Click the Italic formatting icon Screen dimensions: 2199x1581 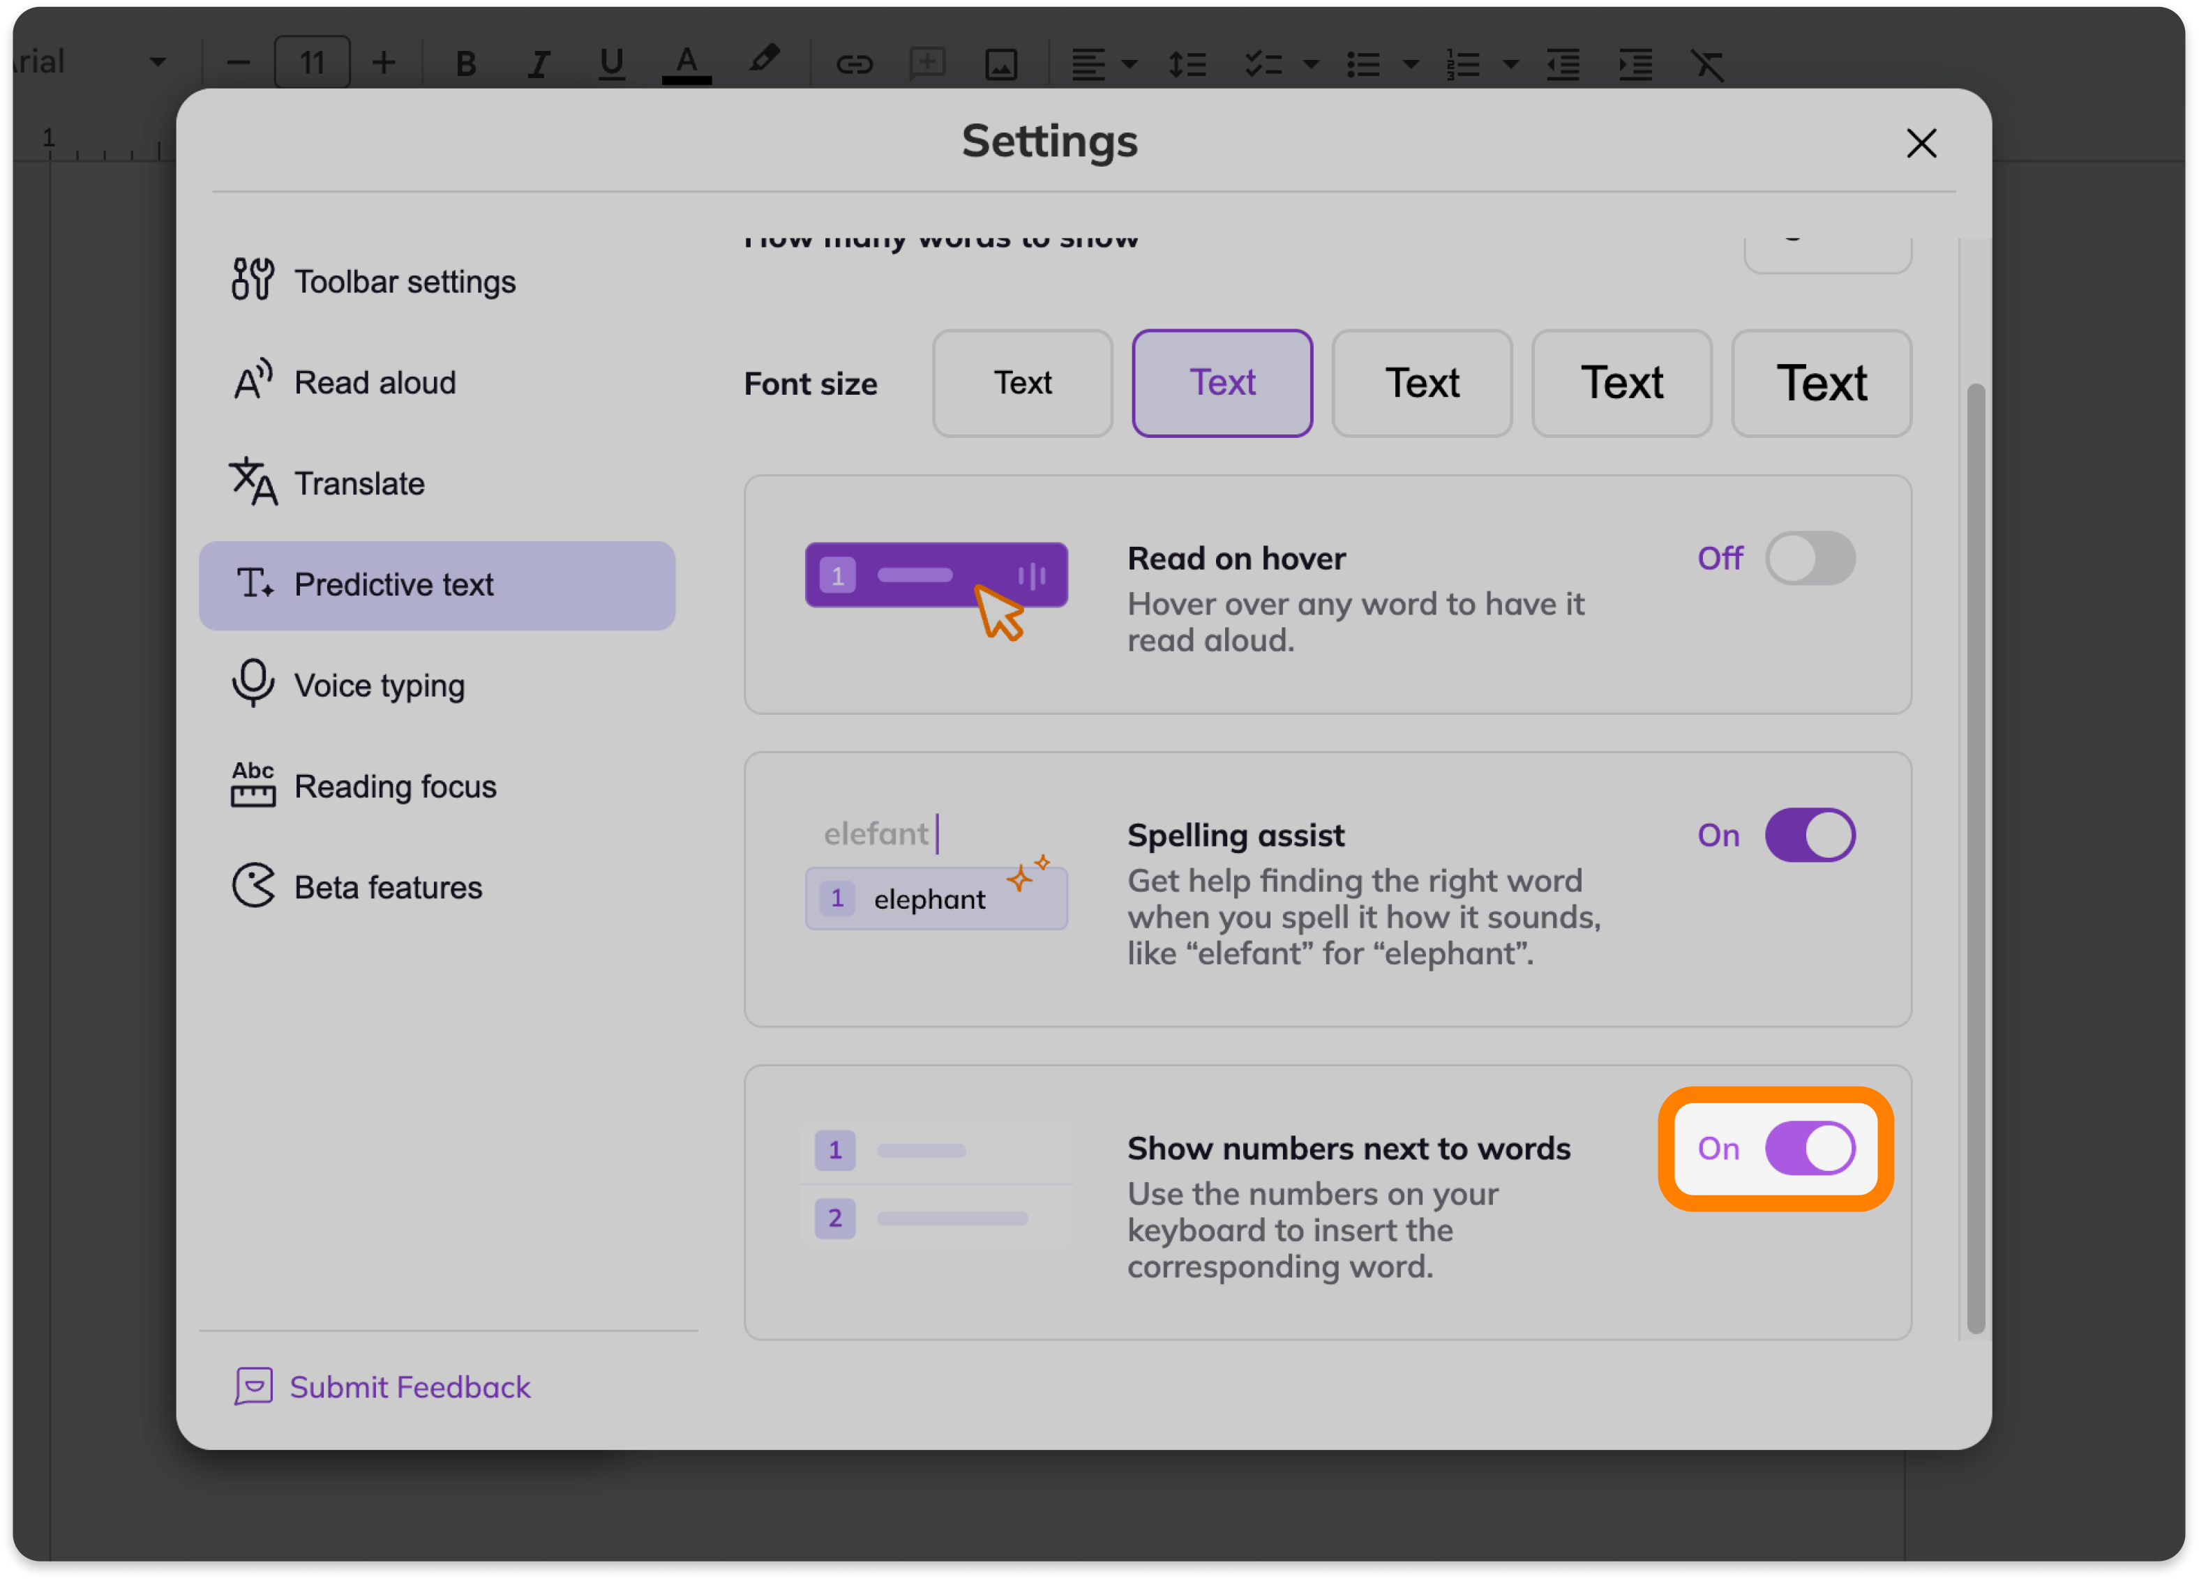[x=538, y=64]
